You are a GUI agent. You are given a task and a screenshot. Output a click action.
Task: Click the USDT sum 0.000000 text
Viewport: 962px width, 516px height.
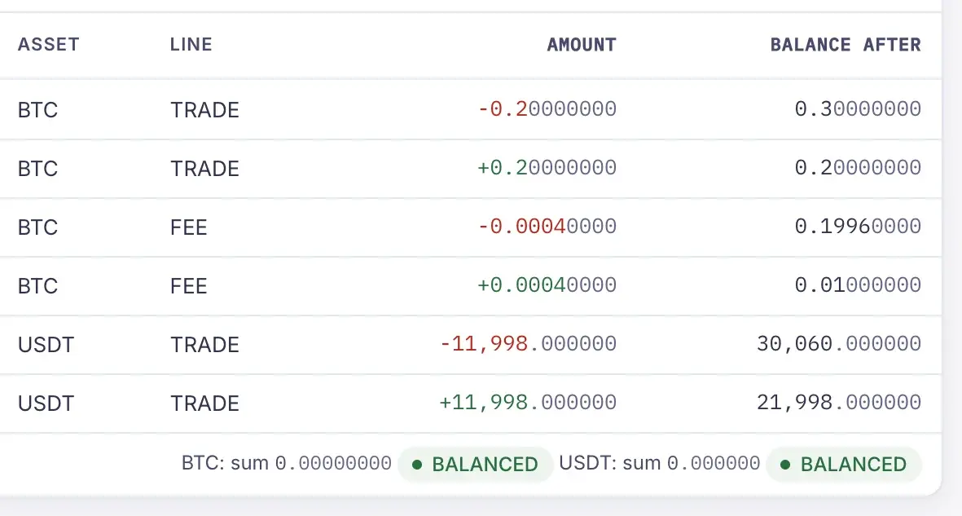tap(660, 462)
